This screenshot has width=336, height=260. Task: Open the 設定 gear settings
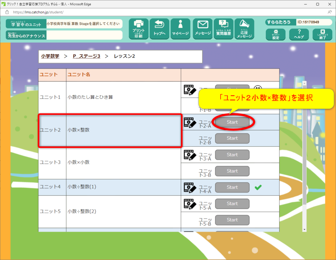[x=276, y=35]
